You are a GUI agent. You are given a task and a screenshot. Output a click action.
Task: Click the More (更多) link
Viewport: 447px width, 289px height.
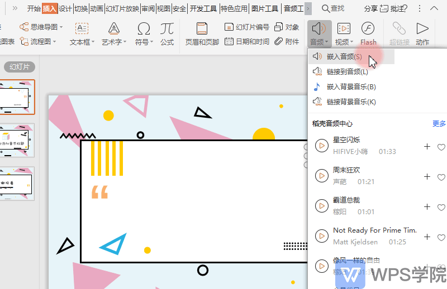click(x=439, y=123)
